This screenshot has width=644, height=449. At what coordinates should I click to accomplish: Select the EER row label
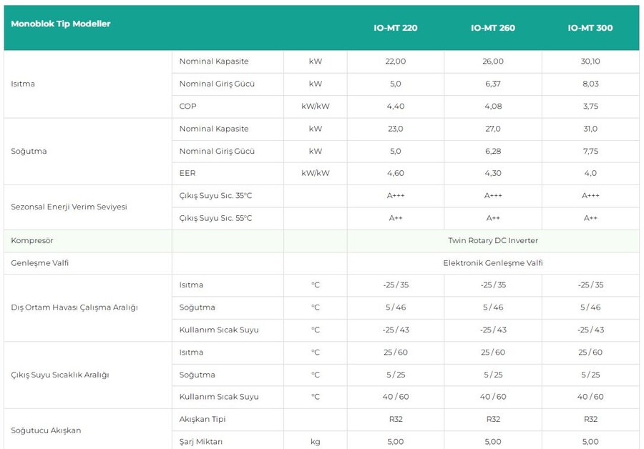(187, 173)
